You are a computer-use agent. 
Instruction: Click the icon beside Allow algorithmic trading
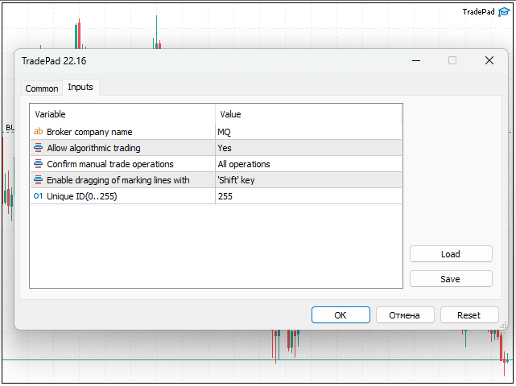[x=38, y=148]
